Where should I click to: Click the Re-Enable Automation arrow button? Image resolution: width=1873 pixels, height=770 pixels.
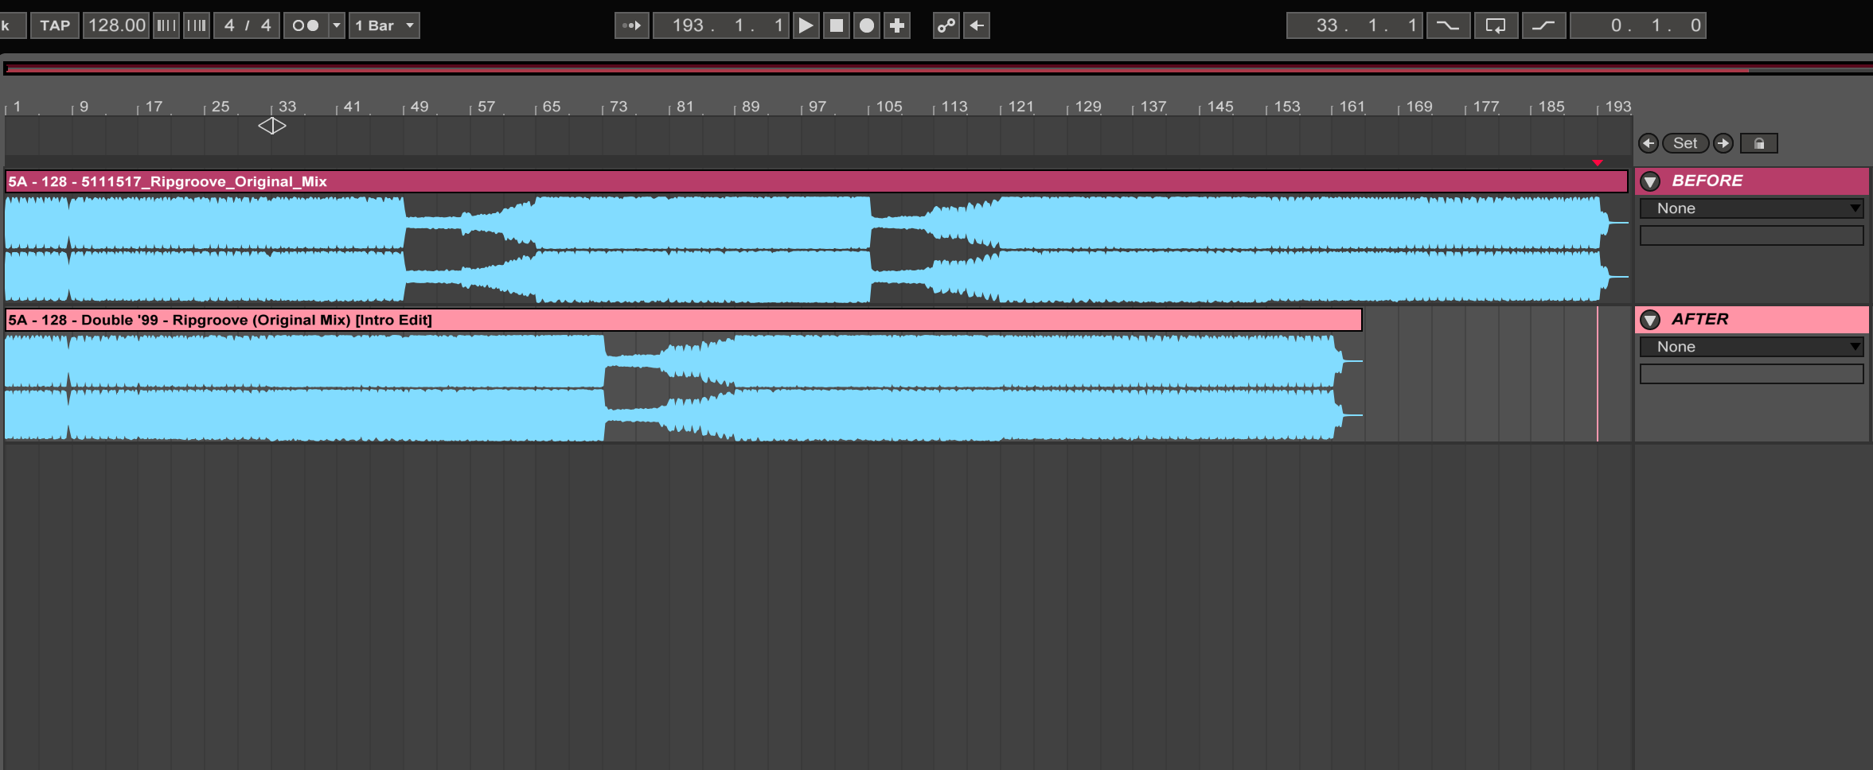tap(977, 25)
